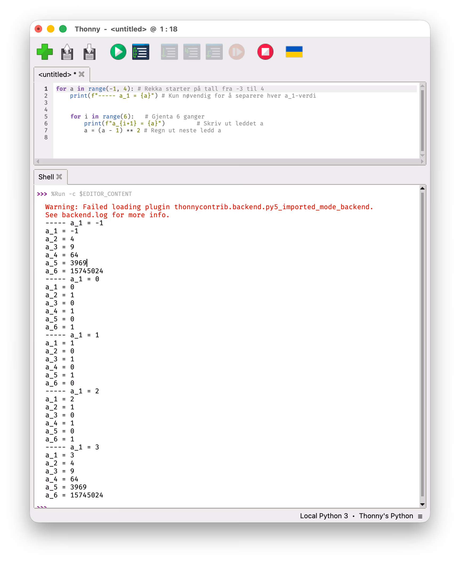The image size is (460, 562).
Task: Click the Shell scrollbar down arrow
Action: click(x=422, y=504)
